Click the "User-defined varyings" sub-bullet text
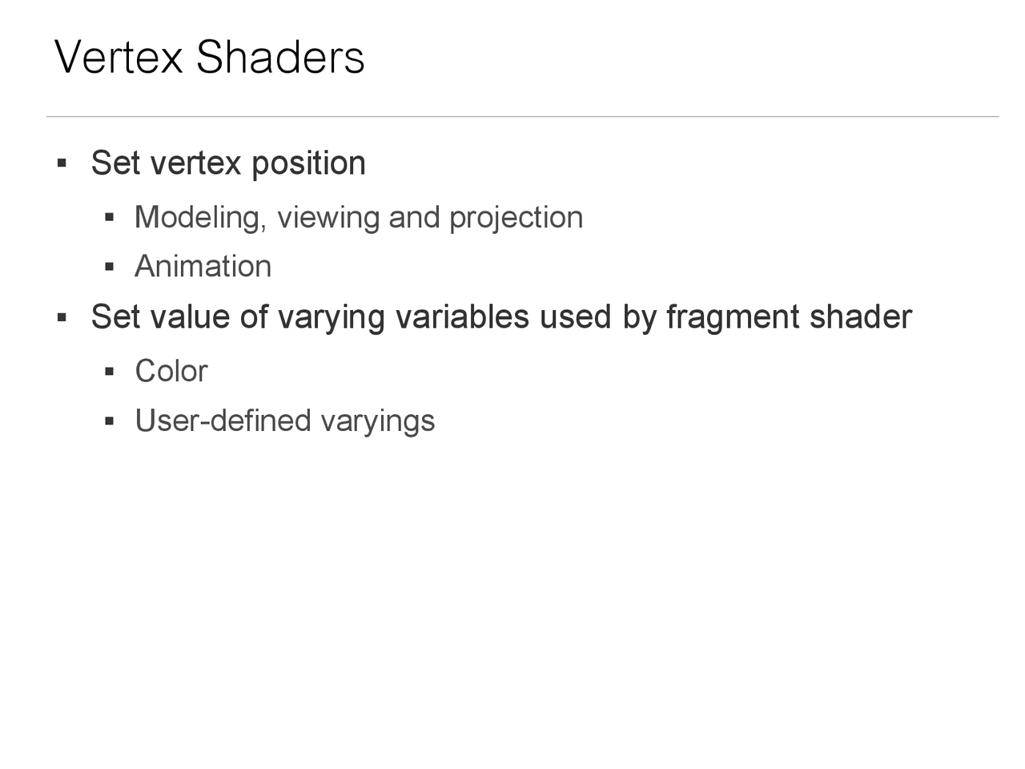Screen dimensions: 1025x769 [x=284, y=421]
